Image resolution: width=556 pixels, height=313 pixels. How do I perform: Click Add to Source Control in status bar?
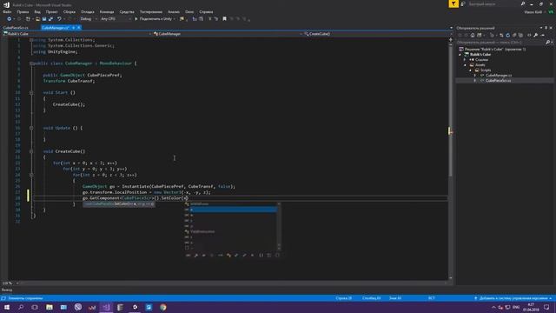[513, 298]
